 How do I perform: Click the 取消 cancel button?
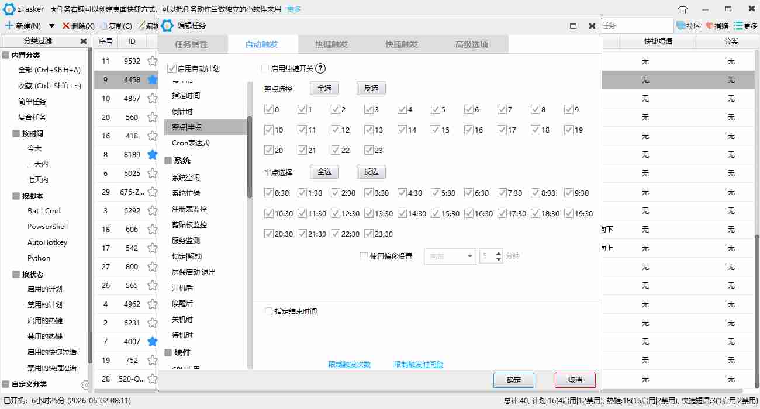[x=575, y=380]
